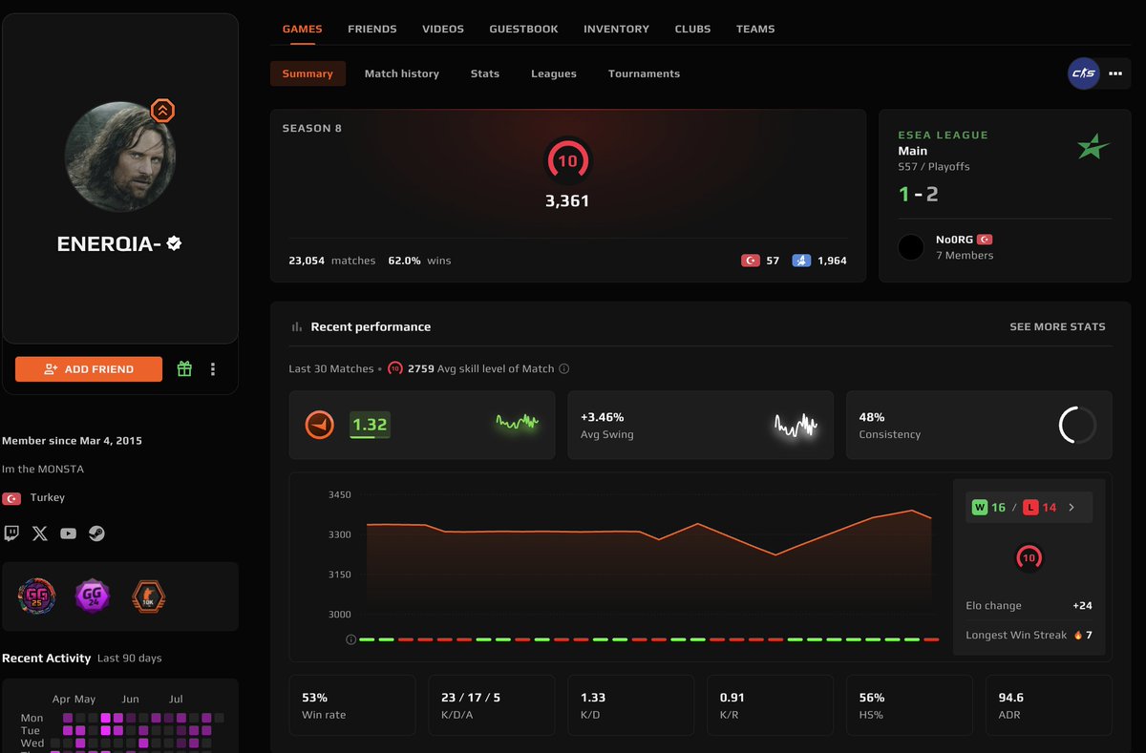This screenshot has height=753, width=1146.
Task: Click the info icon below the Elo graph
Action: [x=350, y=639]
